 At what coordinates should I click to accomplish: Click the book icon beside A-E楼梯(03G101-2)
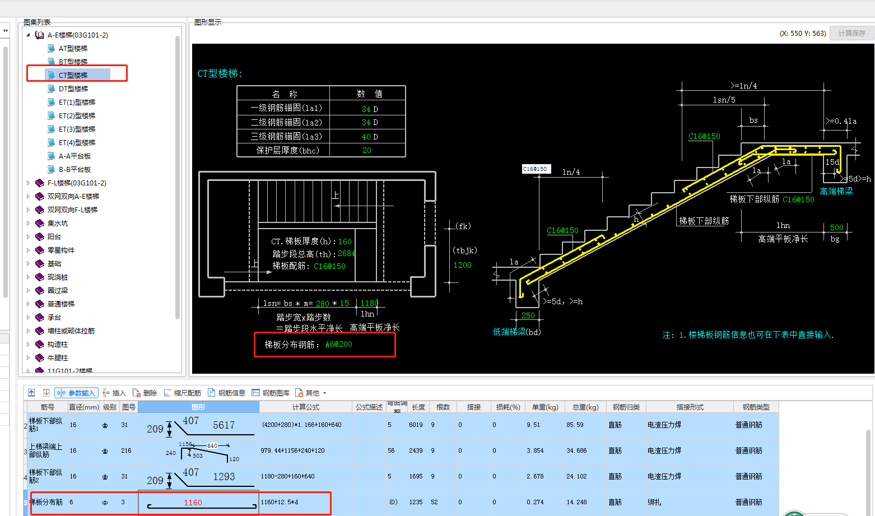coord(39,35)
